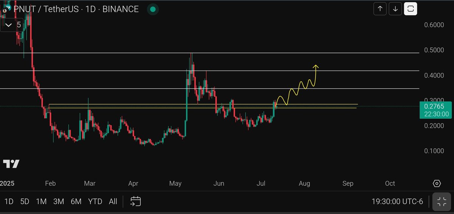The image size is (454, 214).
Task: Click the Mar label on time axis
Action: tap(90, 183)
